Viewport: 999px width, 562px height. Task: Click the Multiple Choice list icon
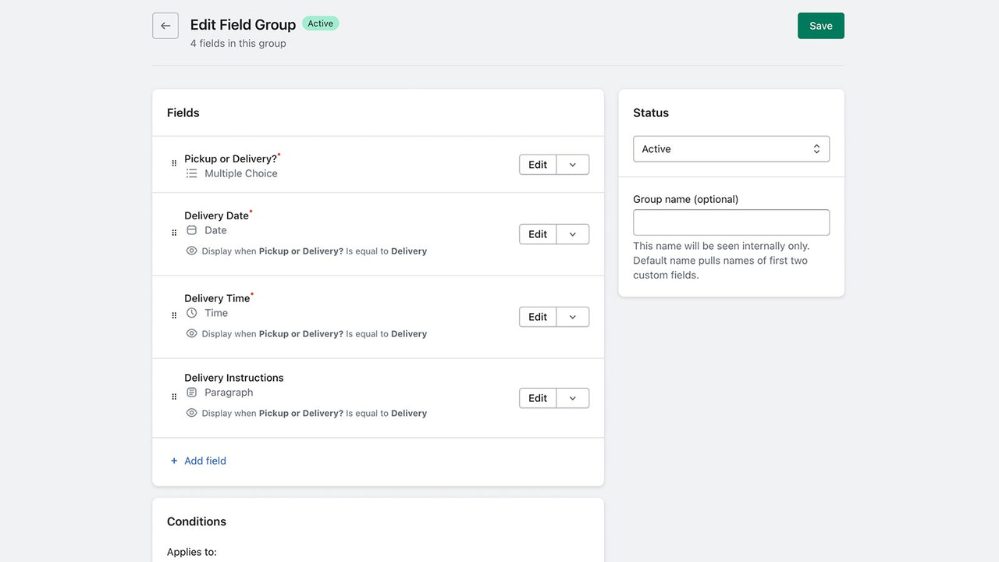point(191,173)
